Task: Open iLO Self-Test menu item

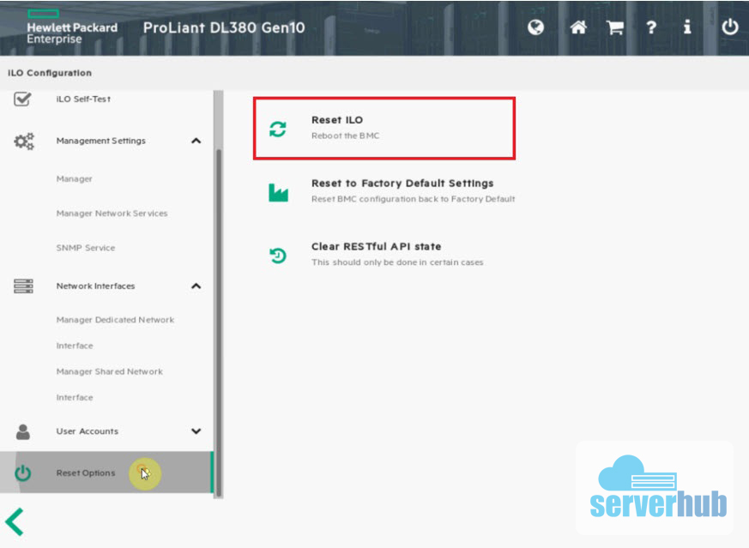Action: [83, 99]
